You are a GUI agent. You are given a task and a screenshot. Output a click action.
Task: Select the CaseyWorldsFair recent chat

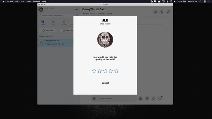click(55, 43)
